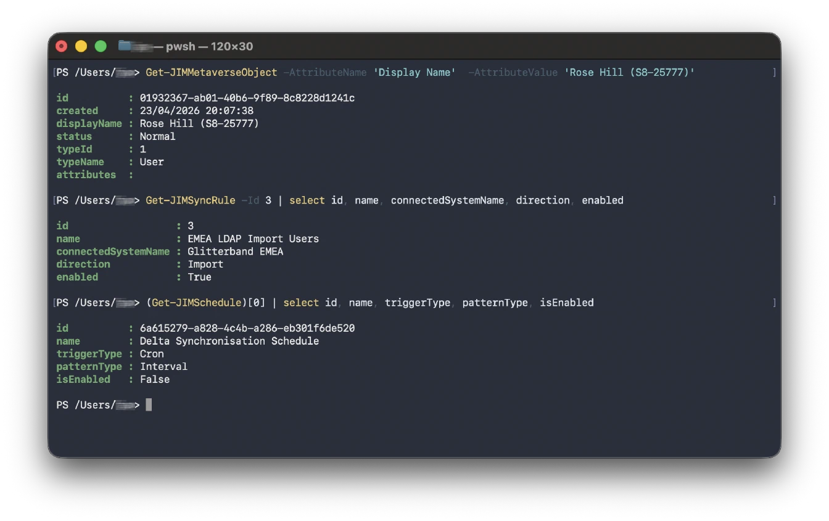Click the -AttributeName parameter text

pyautogui.click(x=325, y=72)
